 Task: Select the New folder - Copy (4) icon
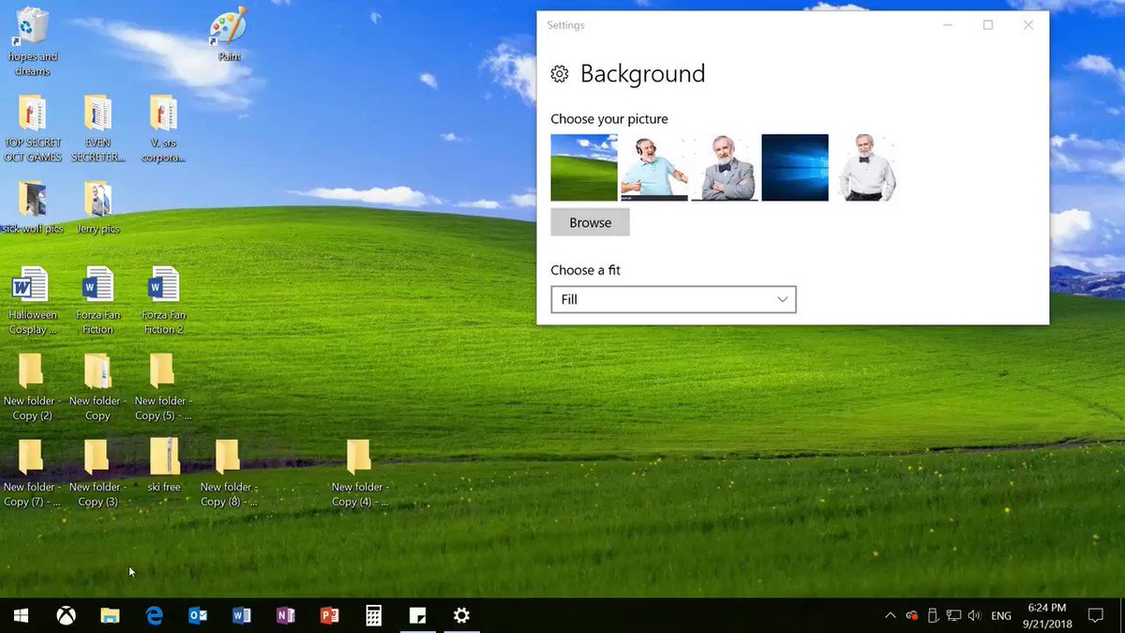tap(359, 474)
